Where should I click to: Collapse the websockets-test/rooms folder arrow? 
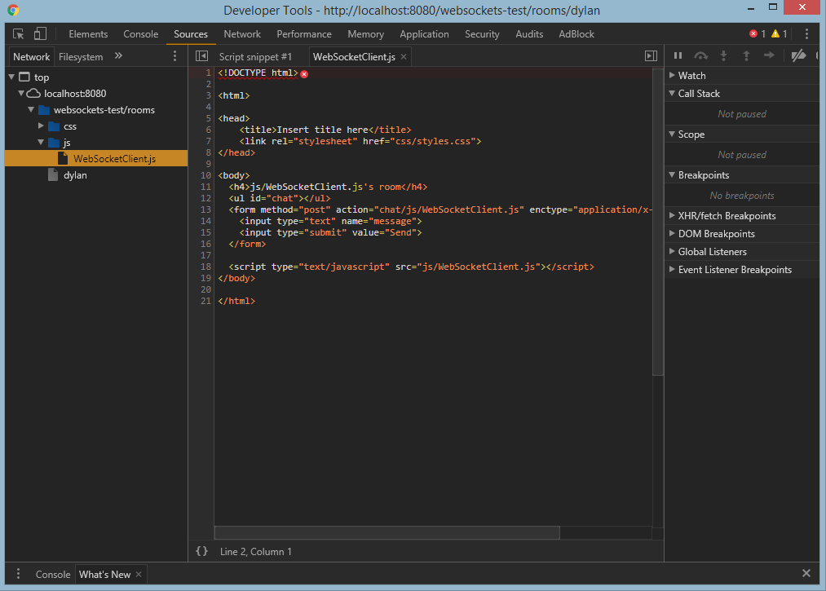point(31,109)
